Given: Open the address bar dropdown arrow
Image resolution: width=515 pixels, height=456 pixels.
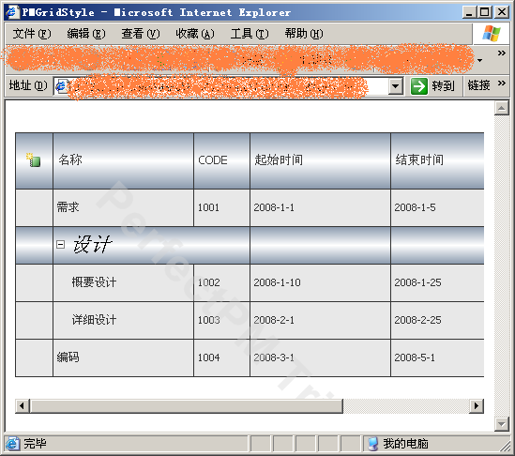Looking at the screenshot, I should 396,86.
